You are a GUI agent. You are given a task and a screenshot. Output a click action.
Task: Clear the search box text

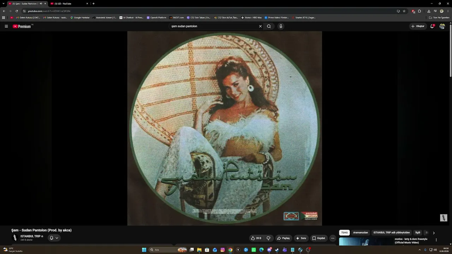(260, 26)
